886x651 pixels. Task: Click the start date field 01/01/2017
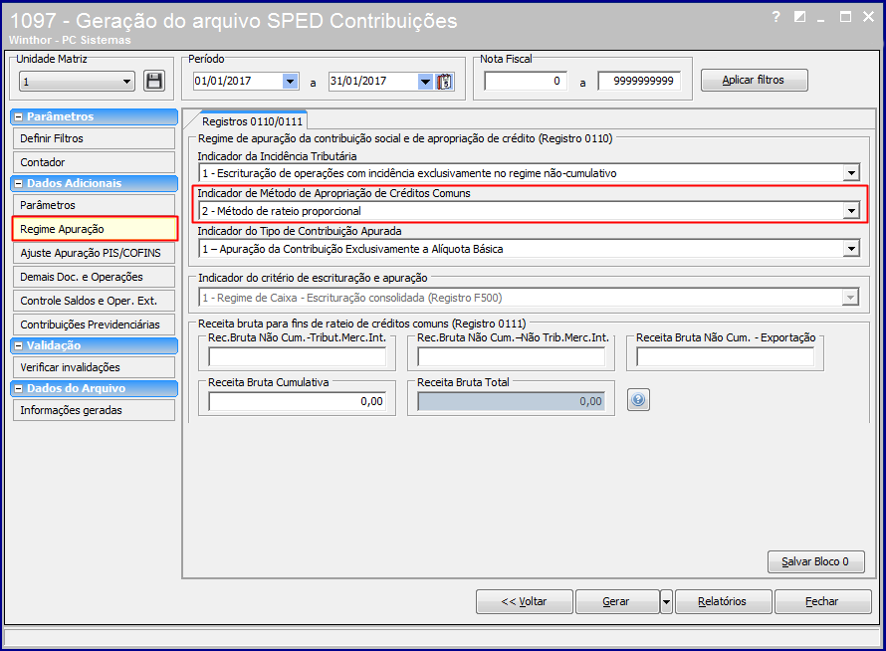click(x=238, y=82)
